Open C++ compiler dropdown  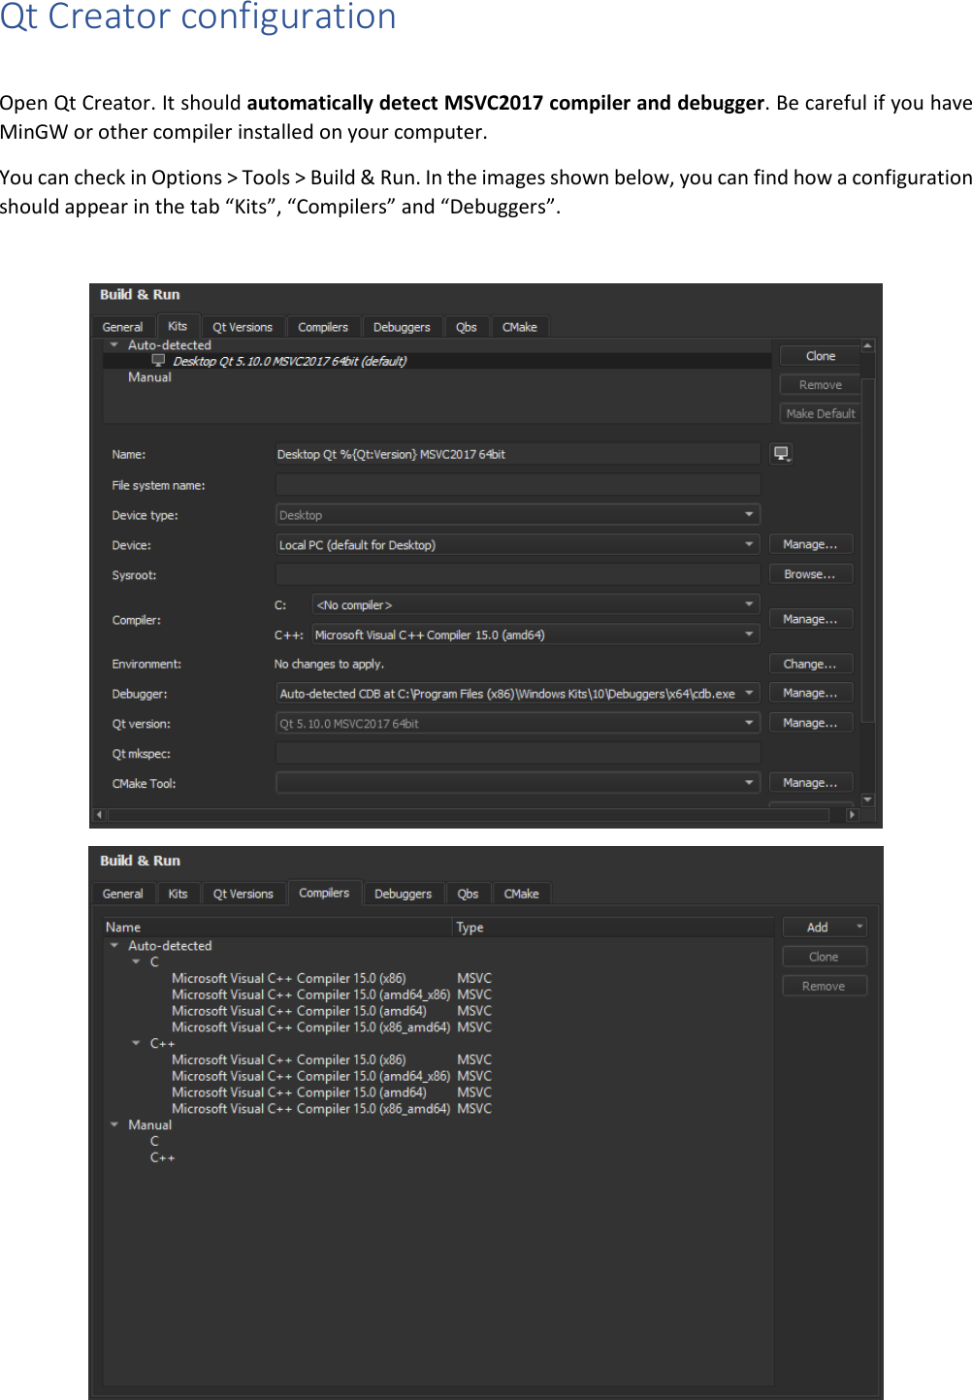click(x=535, y=635)
